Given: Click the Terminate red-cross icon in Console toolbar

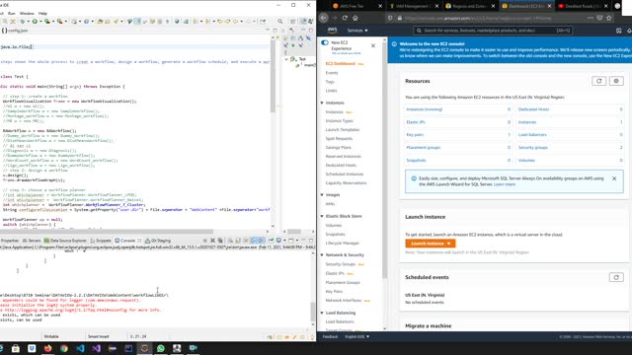Looking at the screenshot, I should 213,241.
